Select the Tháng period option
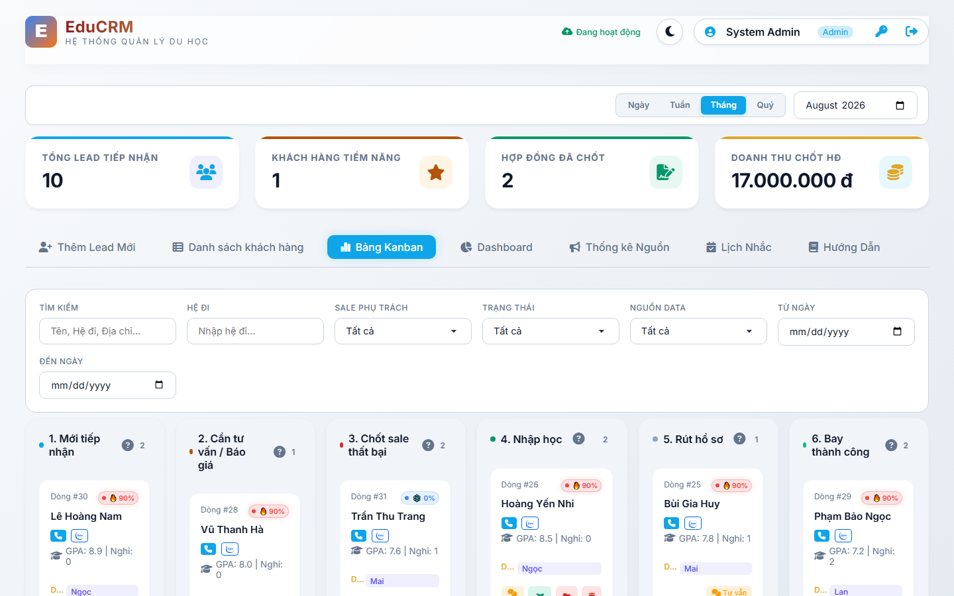 [x=723, y=105]
